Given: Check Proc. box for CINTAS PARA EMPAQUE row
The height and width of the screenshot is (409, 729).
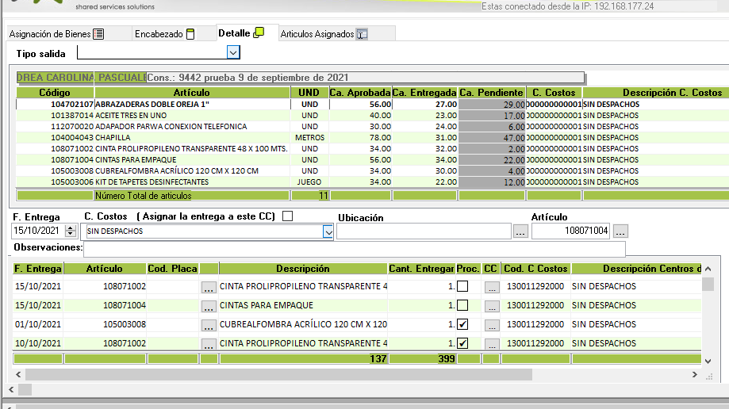Looking at the screenshot, I should coord(462,305).
